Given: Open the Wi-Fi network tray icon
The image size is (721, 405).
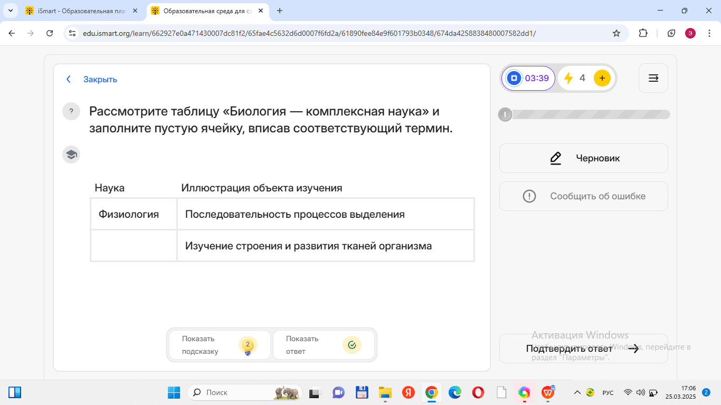Looking at the screenshot, I should 628,393.
